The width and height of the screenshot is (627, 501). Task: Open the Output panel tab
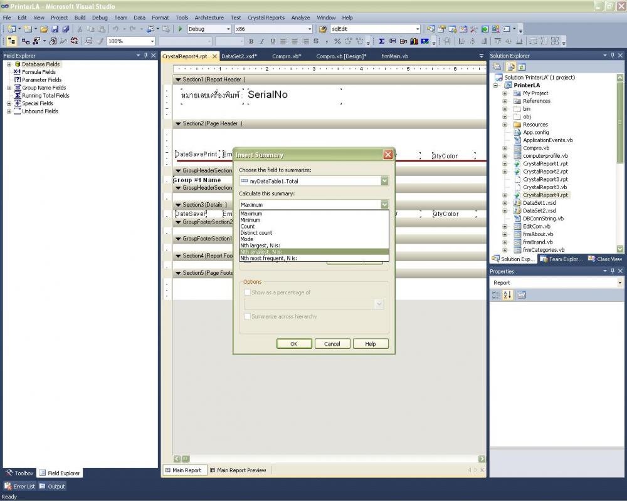[53, 486]
